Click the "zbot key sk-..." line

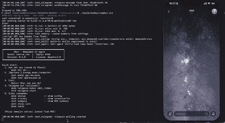tap(21, 70)
